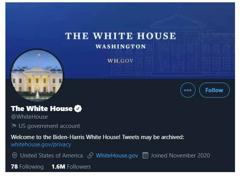View the 1.6M Followers list
Viewport: 240px width, 179px height.
(71, 167)
